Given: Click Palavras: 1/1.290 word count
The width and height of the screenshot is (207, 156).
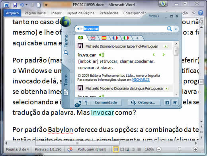Looking at the screenshot, I should [48, 149].
